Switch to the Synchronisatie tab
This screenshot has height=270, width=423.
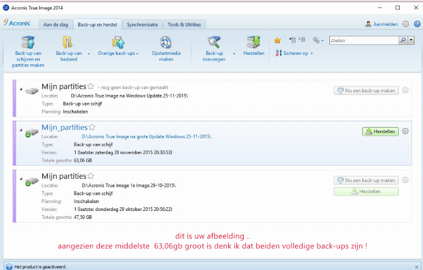(142, 24)
